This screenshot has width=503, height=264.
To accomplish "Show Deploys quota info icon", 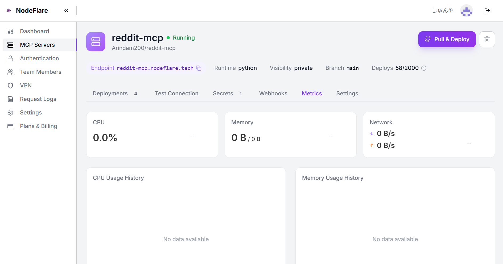I will [424, 68].
